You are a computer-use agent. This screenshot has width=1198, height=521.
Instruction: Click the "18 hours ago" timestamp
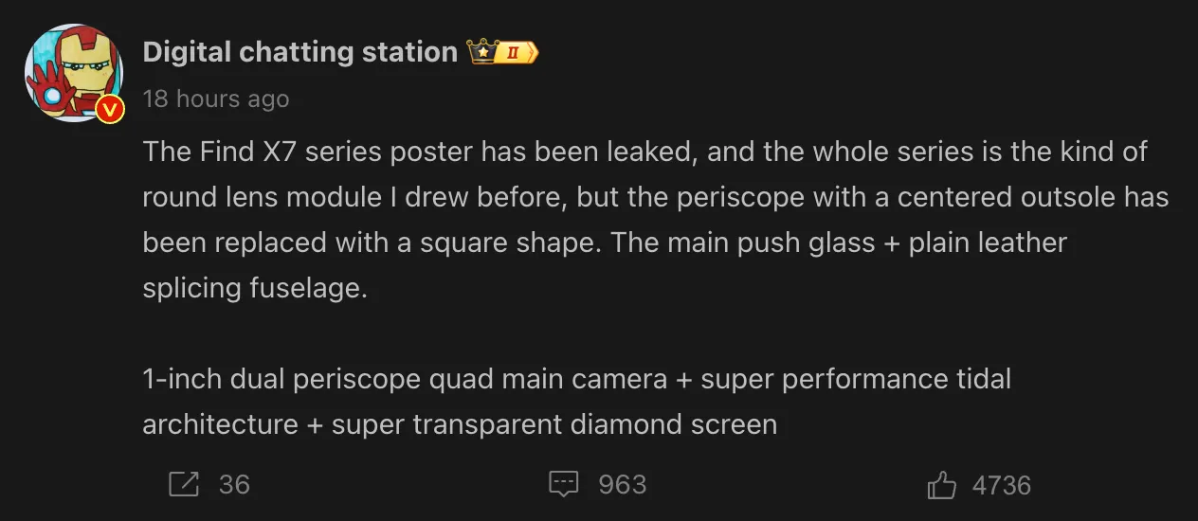tap(216, 99)
